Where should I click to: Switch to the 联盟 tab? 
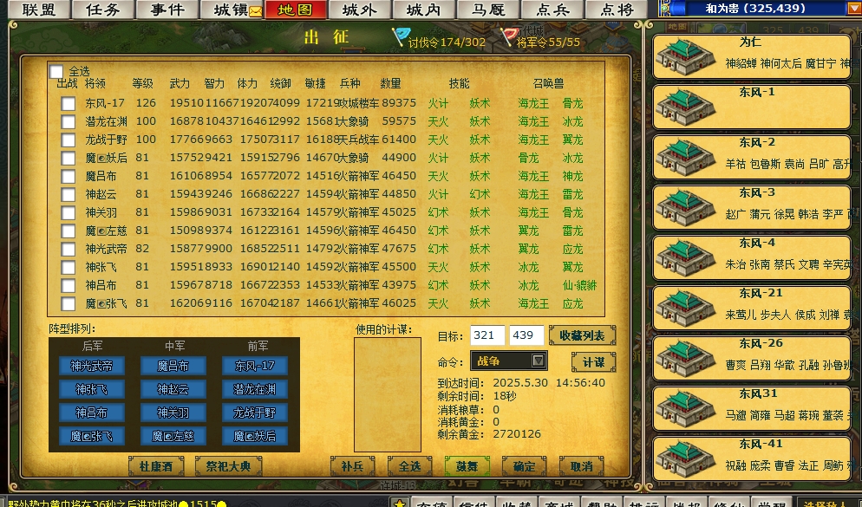(39, 10)
